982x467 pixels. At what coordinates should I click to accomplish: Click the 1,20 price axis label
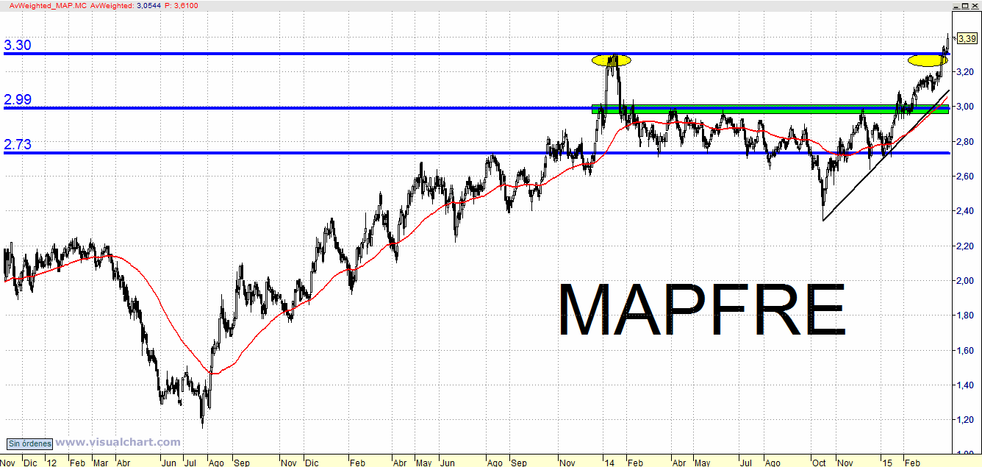coord(966,420)
